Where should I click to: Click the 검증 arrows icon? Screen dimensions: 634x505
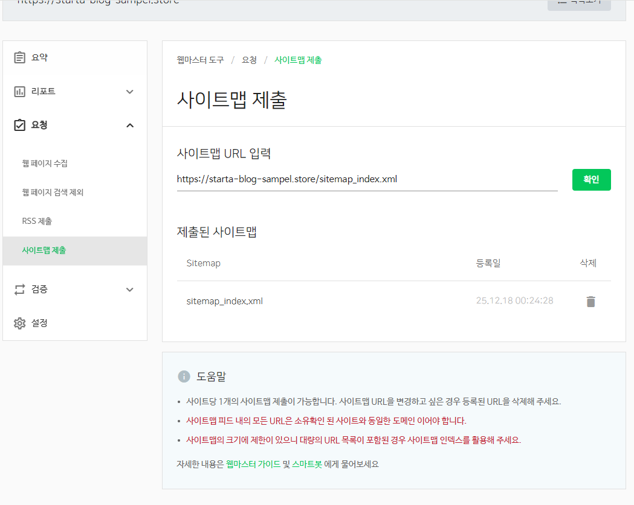(x=19, y=290)
